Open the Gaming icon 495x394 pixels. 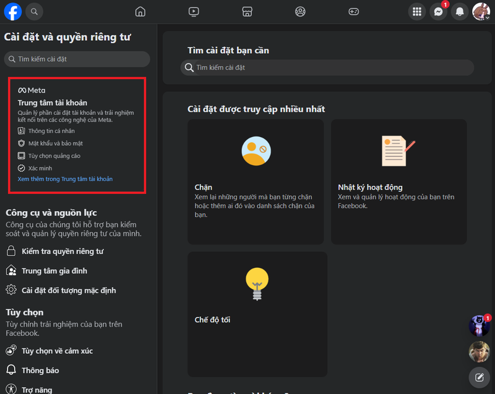click(x=353, y=12)
